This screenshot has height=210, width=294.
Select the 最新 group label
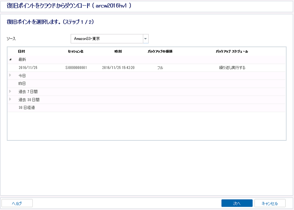(22, 59)
